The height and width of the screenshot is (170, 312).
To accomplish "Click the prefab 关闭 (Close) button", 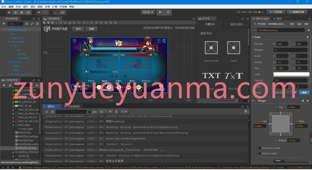I will click(x=91, y=29).
